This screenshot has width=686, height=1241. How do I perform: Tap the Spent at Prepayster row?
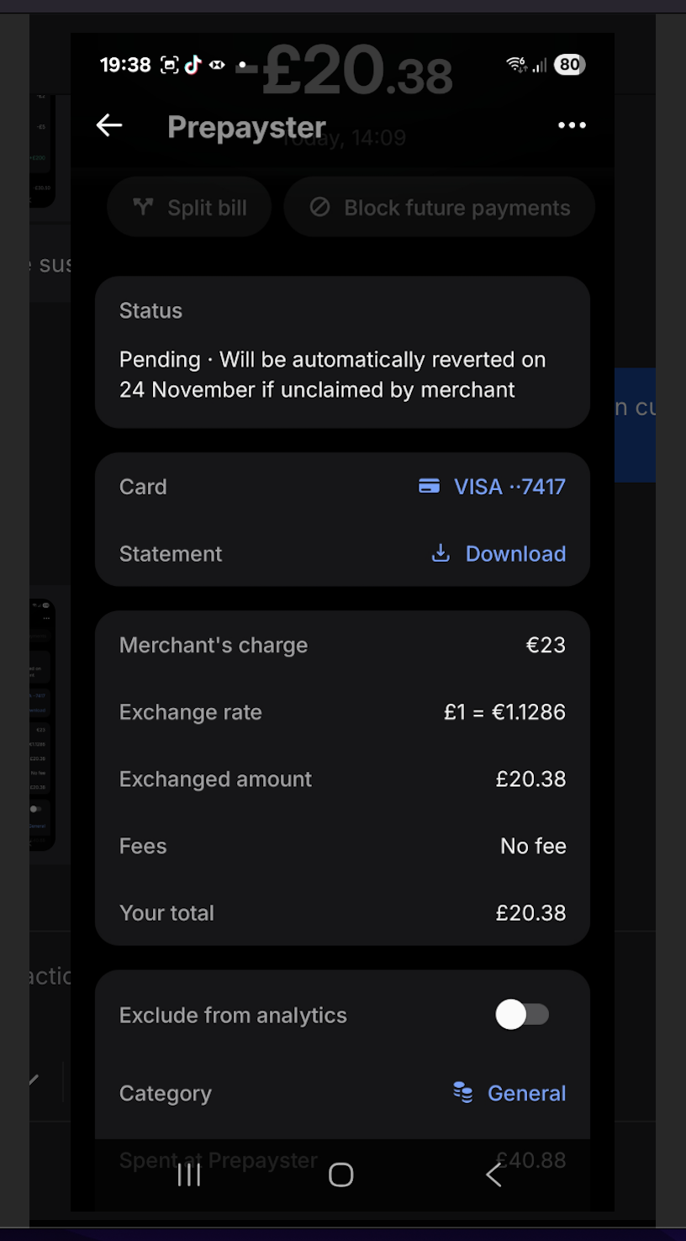point(342,1161)
